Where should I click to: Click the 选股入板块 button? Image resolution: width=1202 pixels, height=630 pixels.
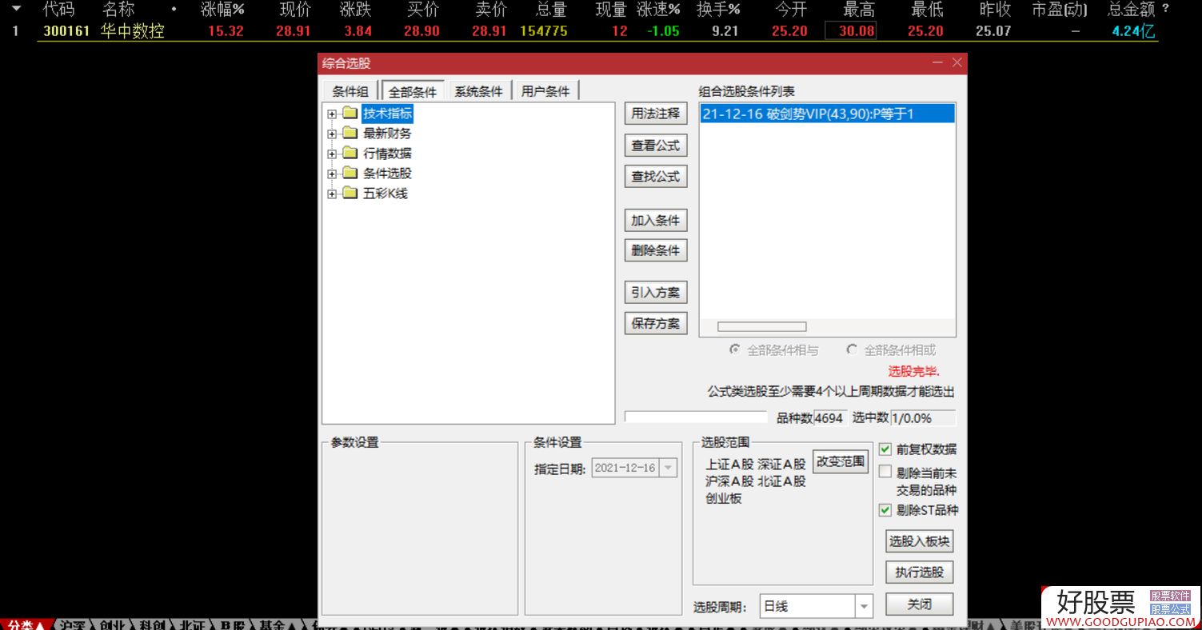click(x=920, y=541)
